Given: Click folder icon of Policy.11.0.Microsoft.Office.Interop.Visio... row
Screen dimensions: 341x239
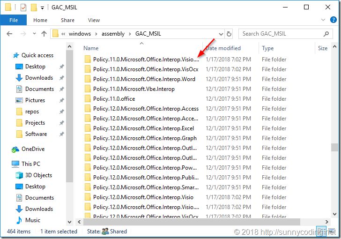Looking at the screenshot, I should point(88,59).
